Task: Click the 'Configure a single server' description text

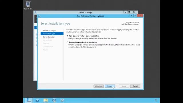Action: (93, 38)
